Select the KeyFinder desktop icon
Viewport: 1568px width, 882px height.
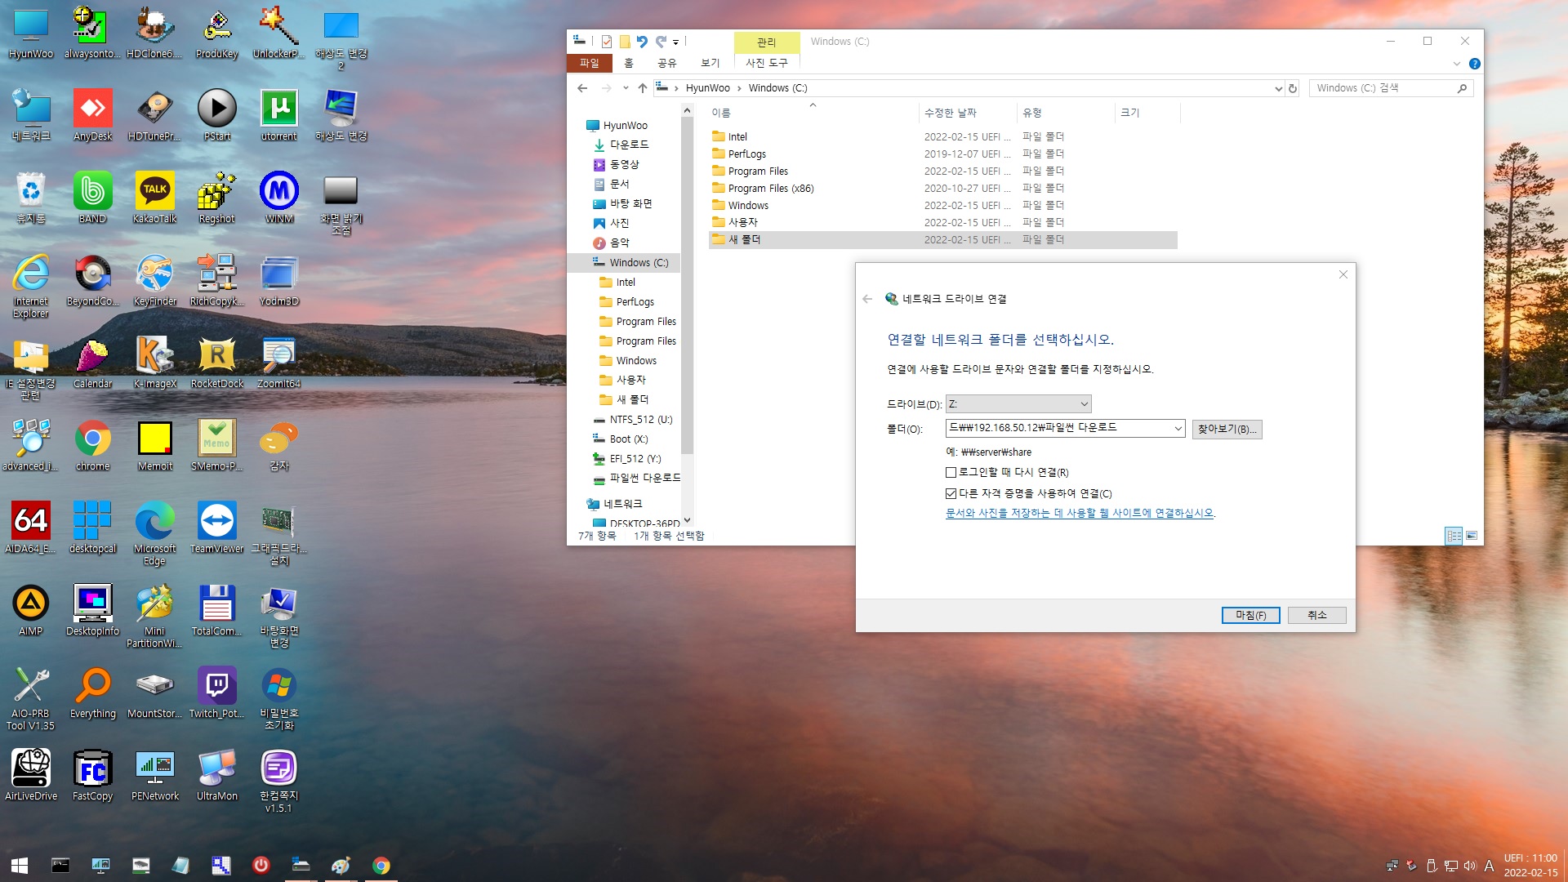pyautogui.click(x=154, y=280)
